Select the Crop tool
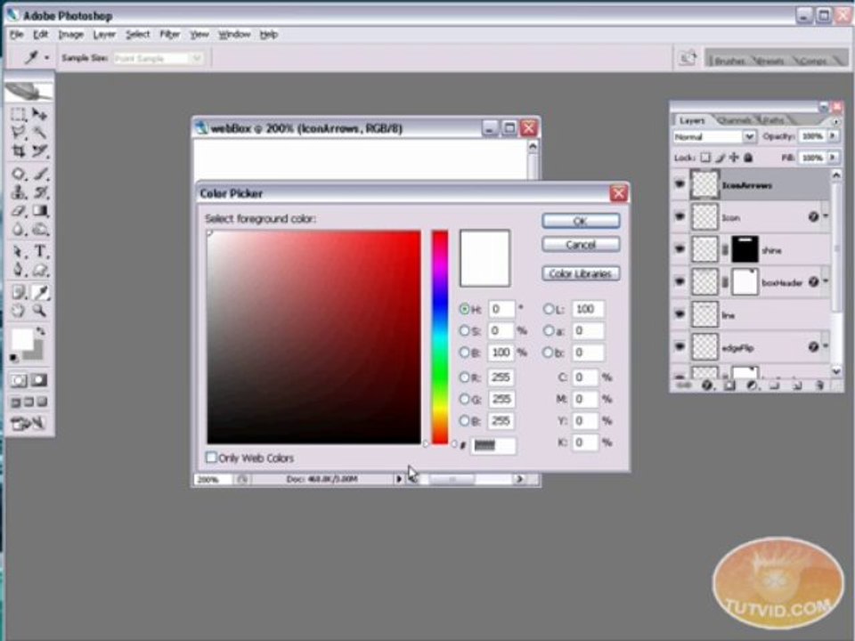Image resolution: width=855 pixels, height=641 pixels. coord(19,151)
